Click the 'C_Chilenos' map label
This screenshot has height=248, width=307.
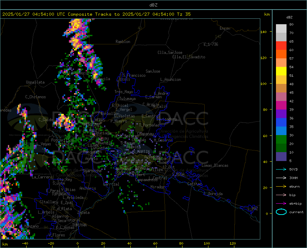coord(35,97)
